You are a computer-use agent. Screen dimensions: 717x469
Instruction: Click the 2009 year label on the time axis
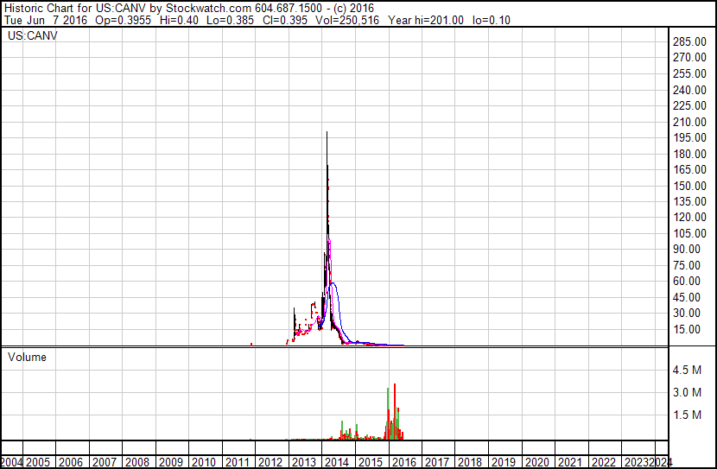171,463
